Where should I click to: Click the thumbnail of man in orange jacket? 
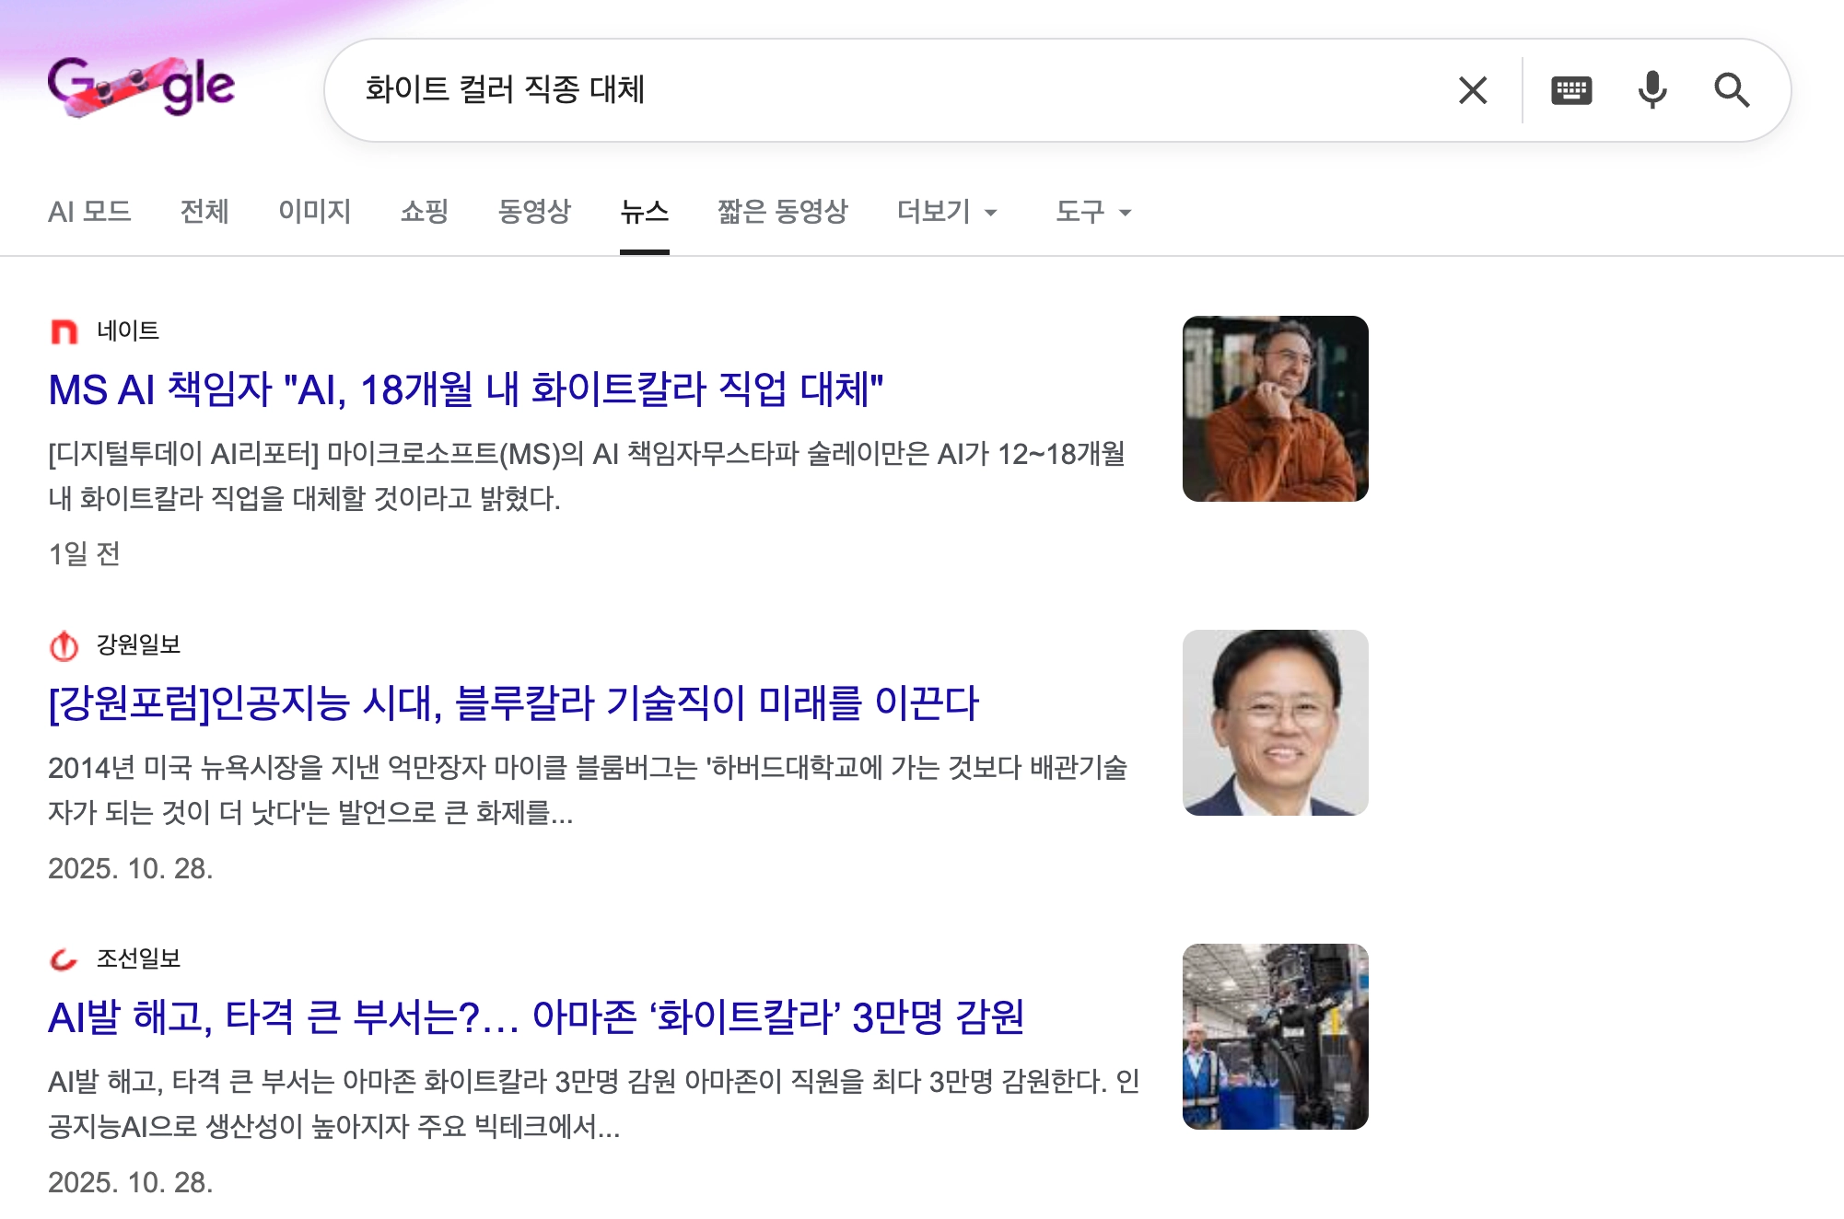point(1275,409)
